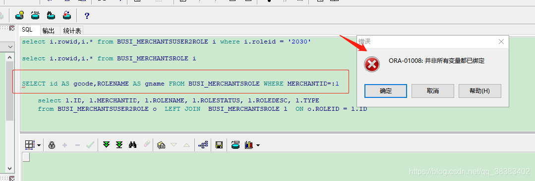Click the database logon lightbulb icon

point(19,15)
